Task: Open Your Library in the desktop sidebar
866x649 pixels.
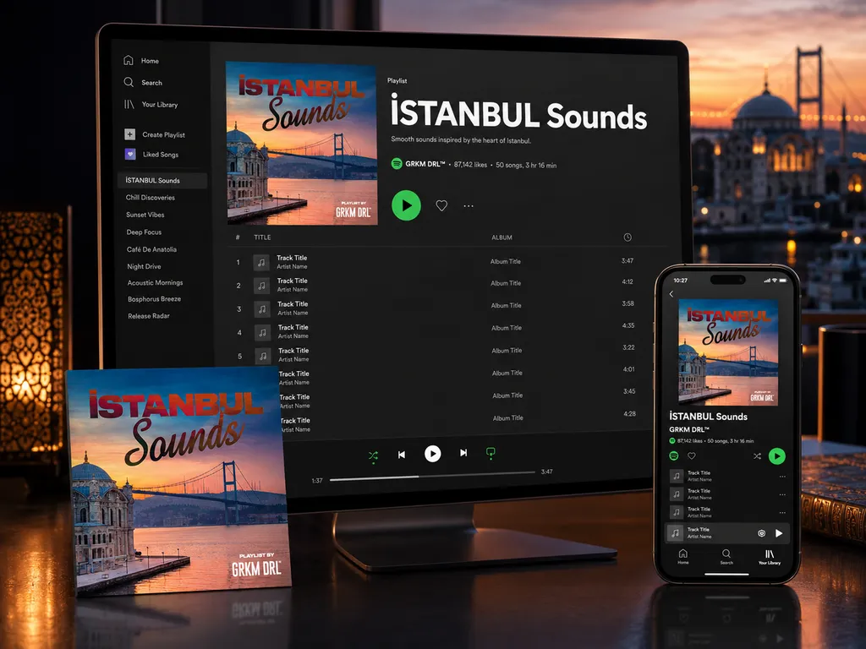Action: tap(151, 104)
